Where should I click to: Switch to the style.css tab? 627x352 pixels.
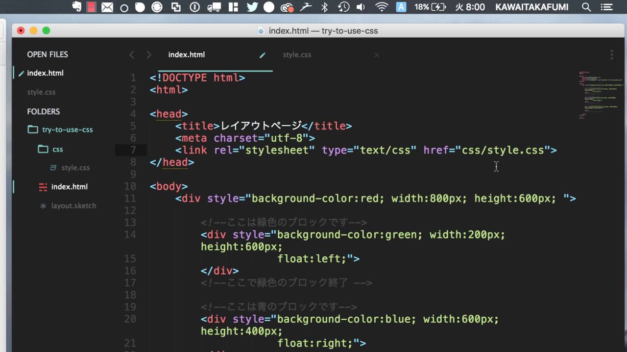297,55
